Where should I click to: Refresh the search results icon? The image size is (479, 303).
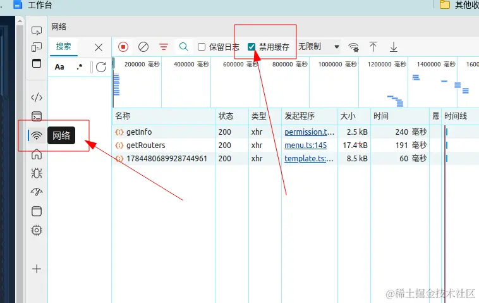click(x=101, y=67)
